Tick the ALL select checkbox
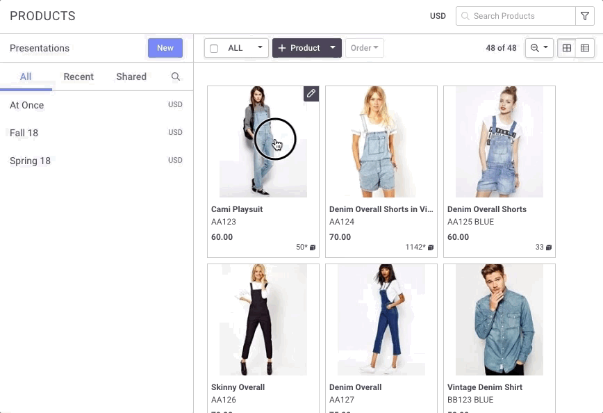The height and width of the screenshot is (413, 603). tap(214, 49)
